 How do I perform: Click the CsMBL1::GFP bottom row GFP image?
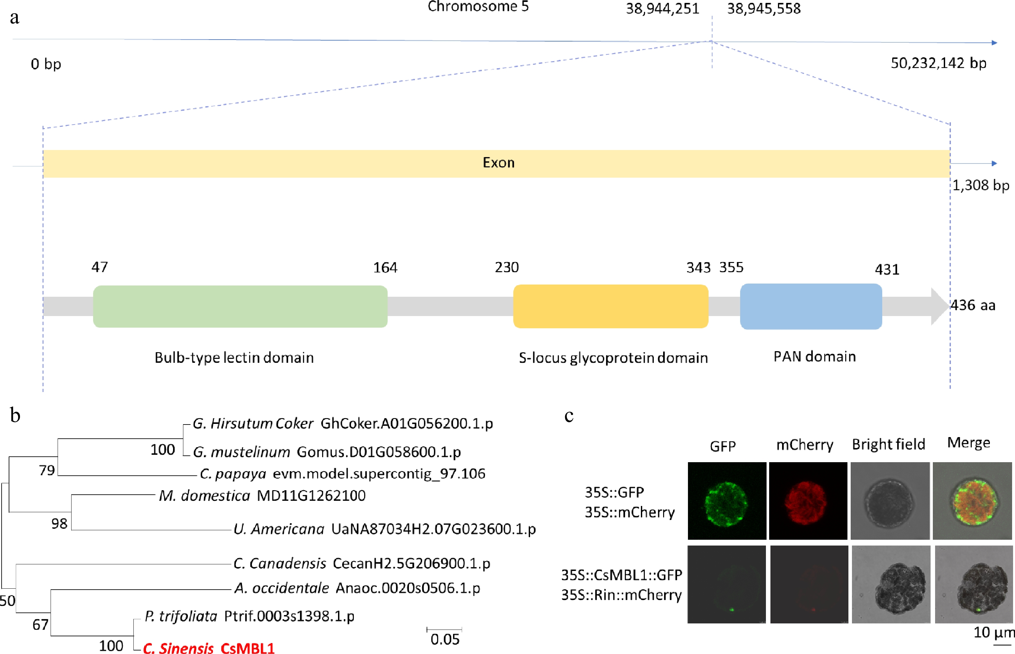pyautogui.click(x=726, y=584)
